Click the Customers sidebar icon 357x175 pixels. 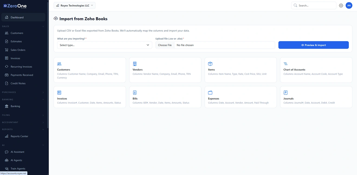[7, 33]
